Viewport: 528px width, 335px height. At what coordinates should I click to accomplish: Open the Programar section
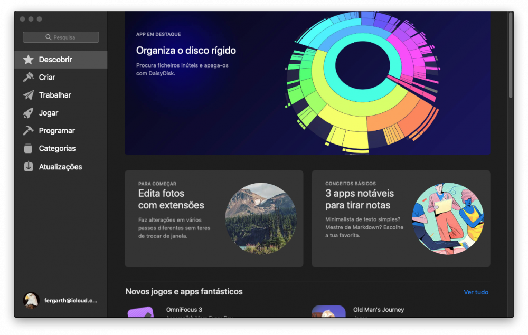[x=61, y=130]
